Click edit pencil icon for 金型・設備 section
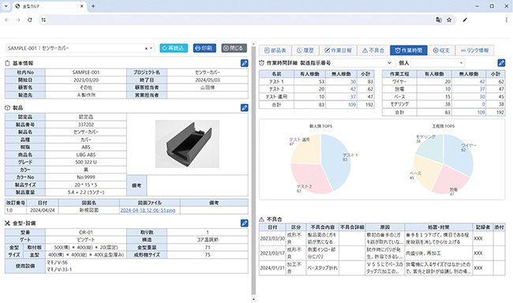 [x=244, y=223]
